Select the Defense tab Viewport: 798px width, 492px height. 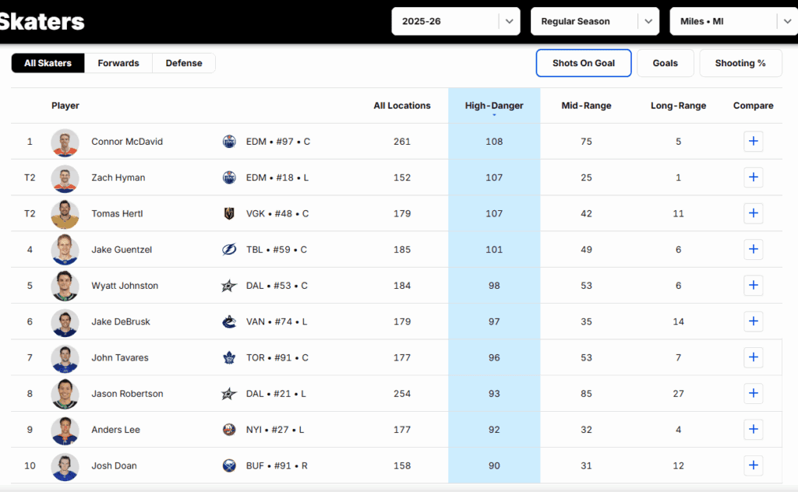click(183, 63)
